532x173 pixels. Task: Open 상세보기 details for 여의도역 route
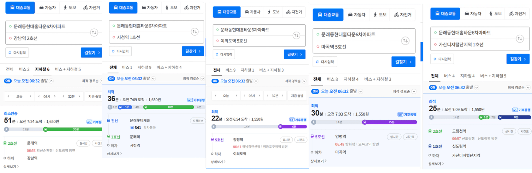(218, 162)
